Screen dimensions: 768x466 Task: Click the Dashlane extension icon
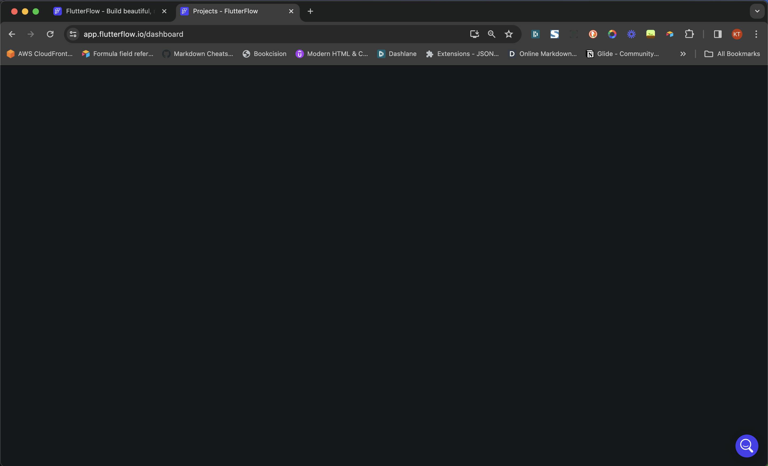coord(535,34)
